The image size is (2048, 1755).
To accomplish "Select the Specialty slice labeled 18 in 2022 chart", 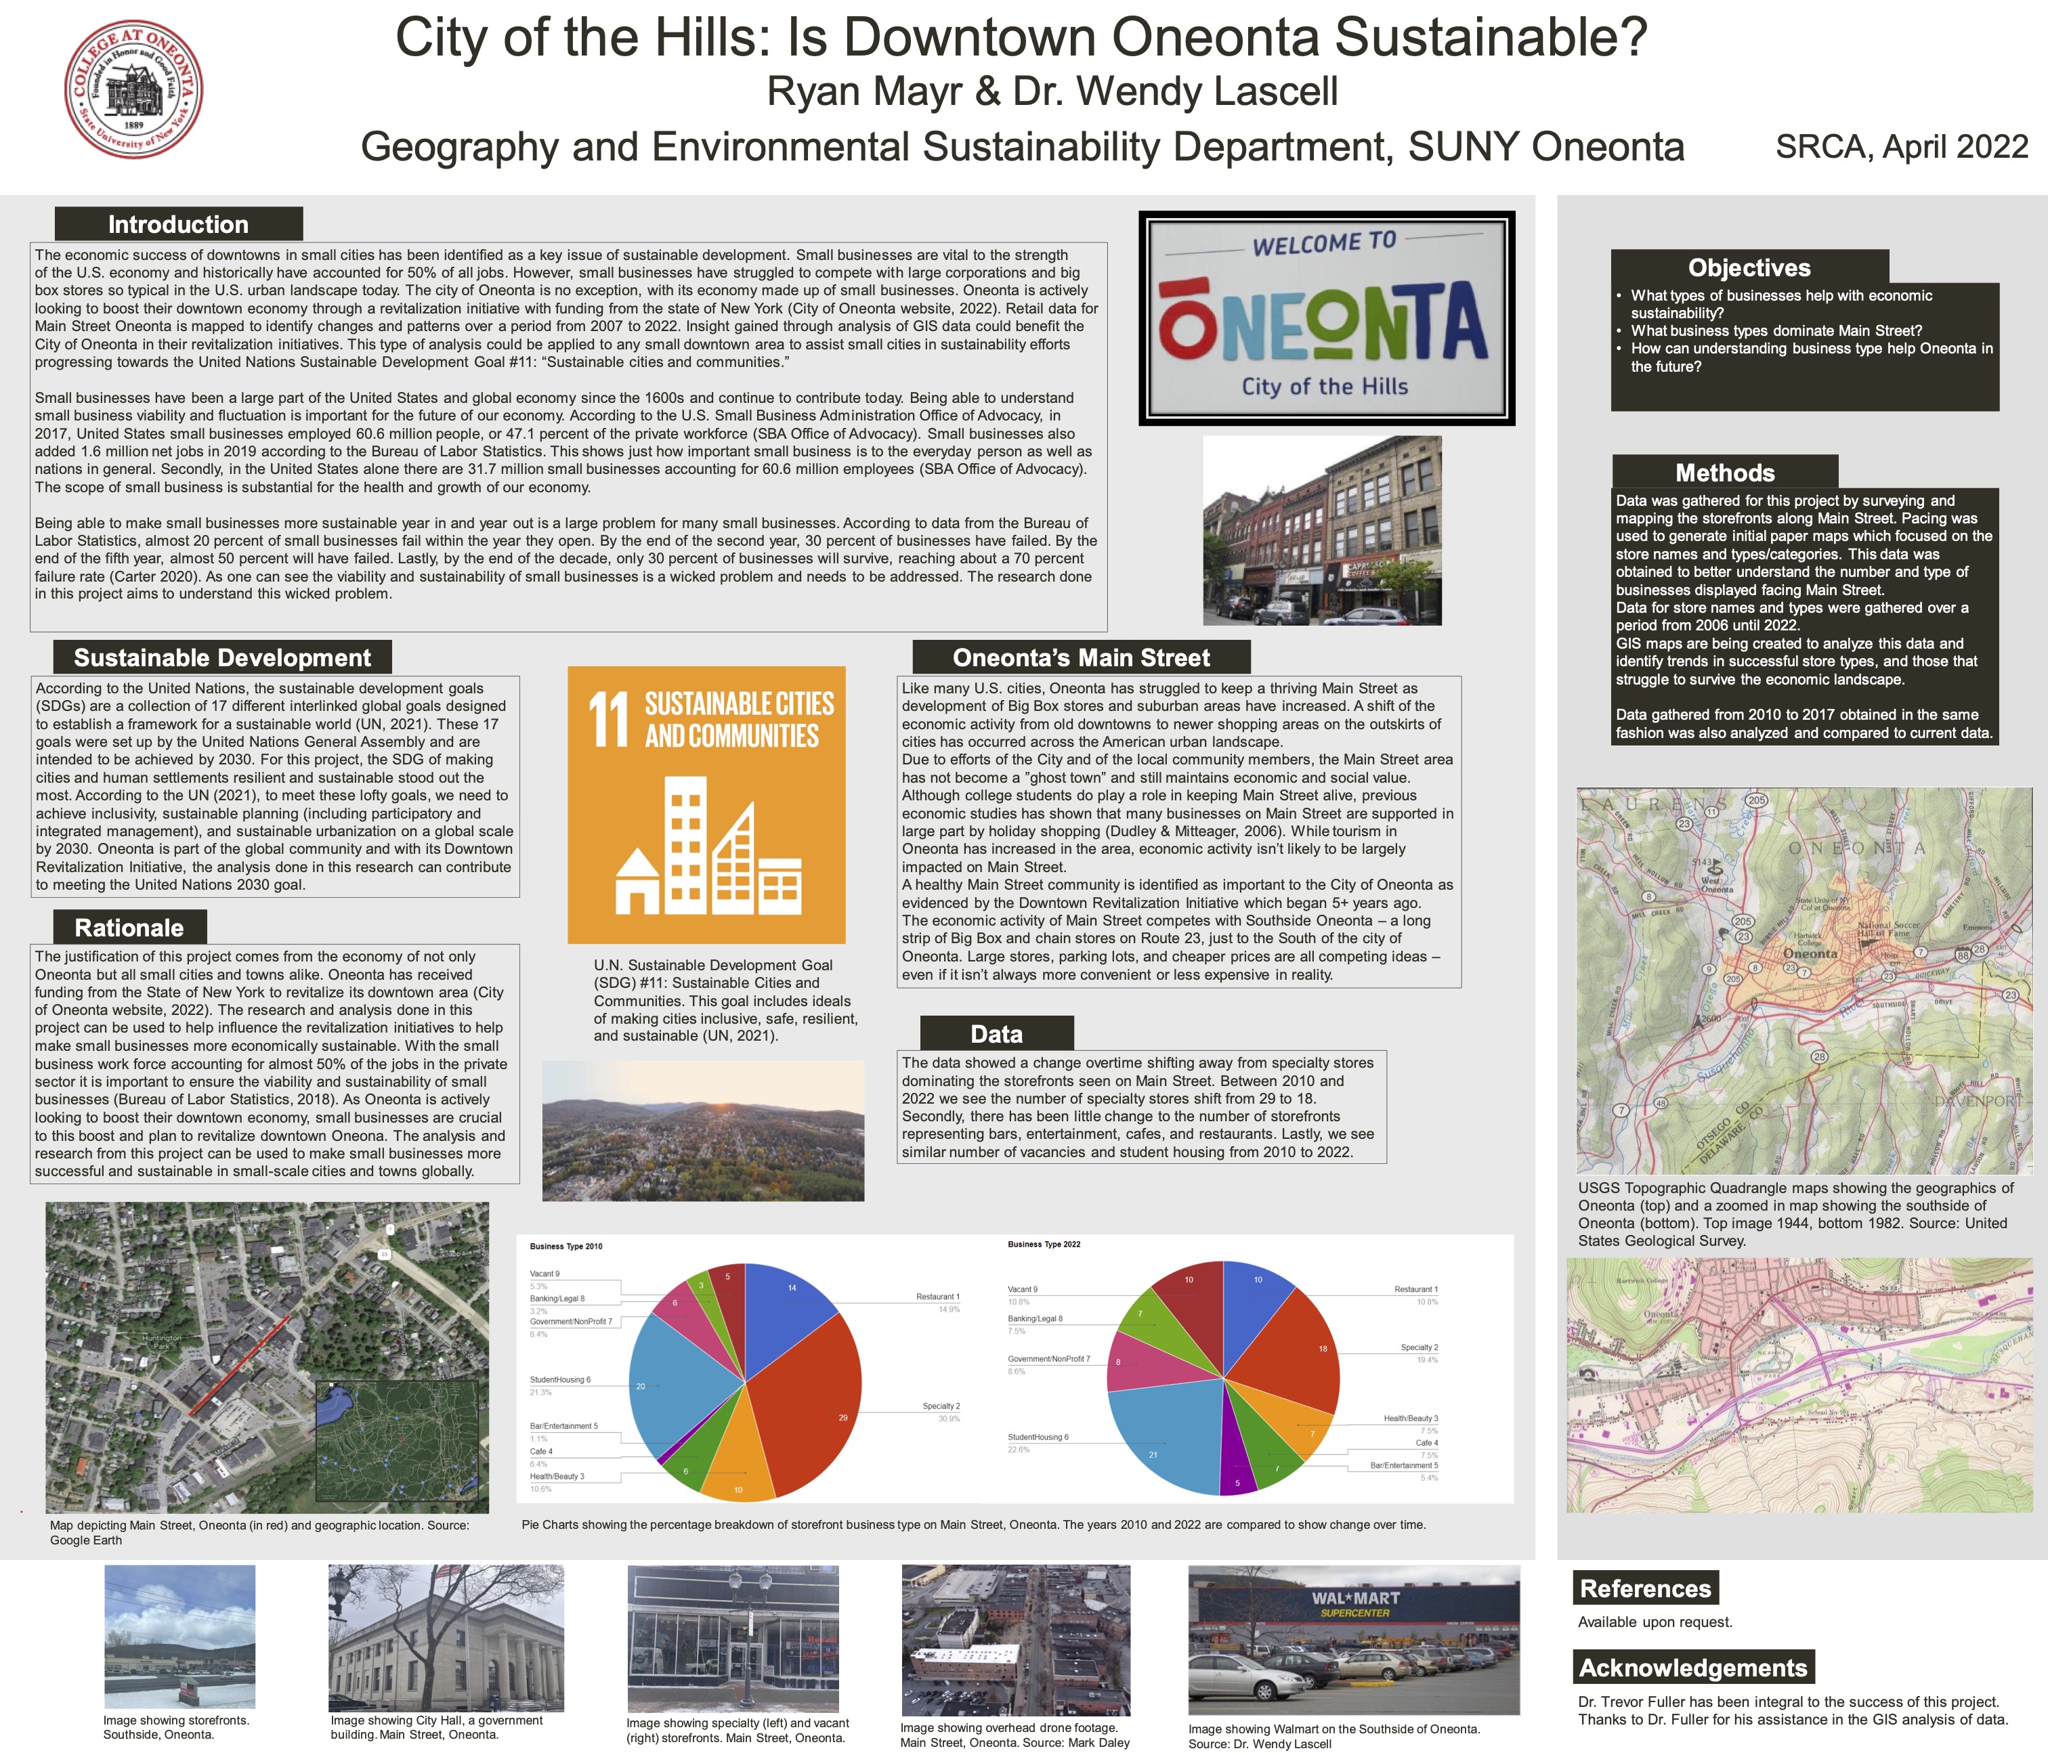I will tap(1285, 1349).
